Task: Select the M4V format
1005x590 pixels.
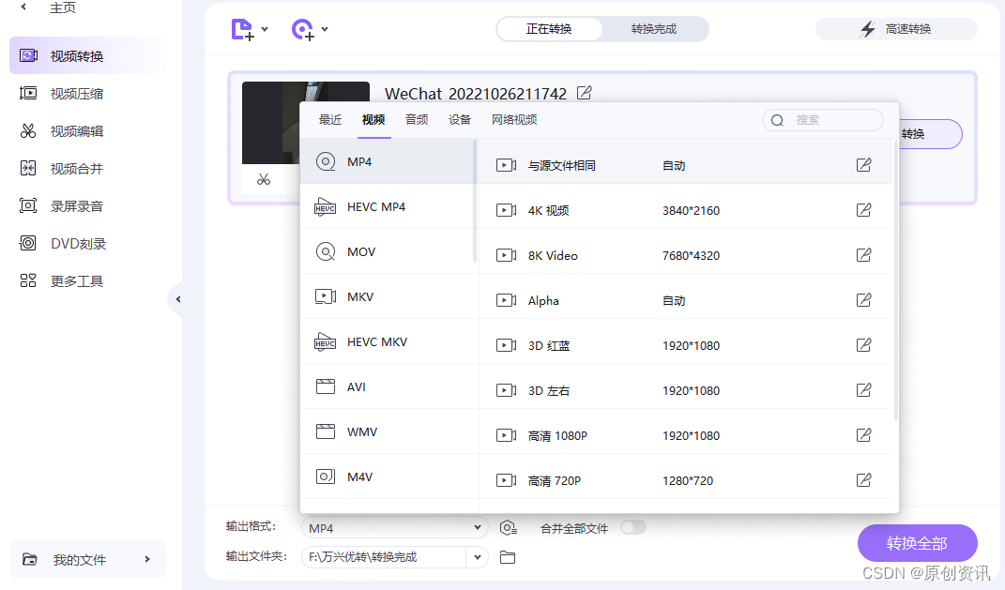Action: tap(389, 477)
